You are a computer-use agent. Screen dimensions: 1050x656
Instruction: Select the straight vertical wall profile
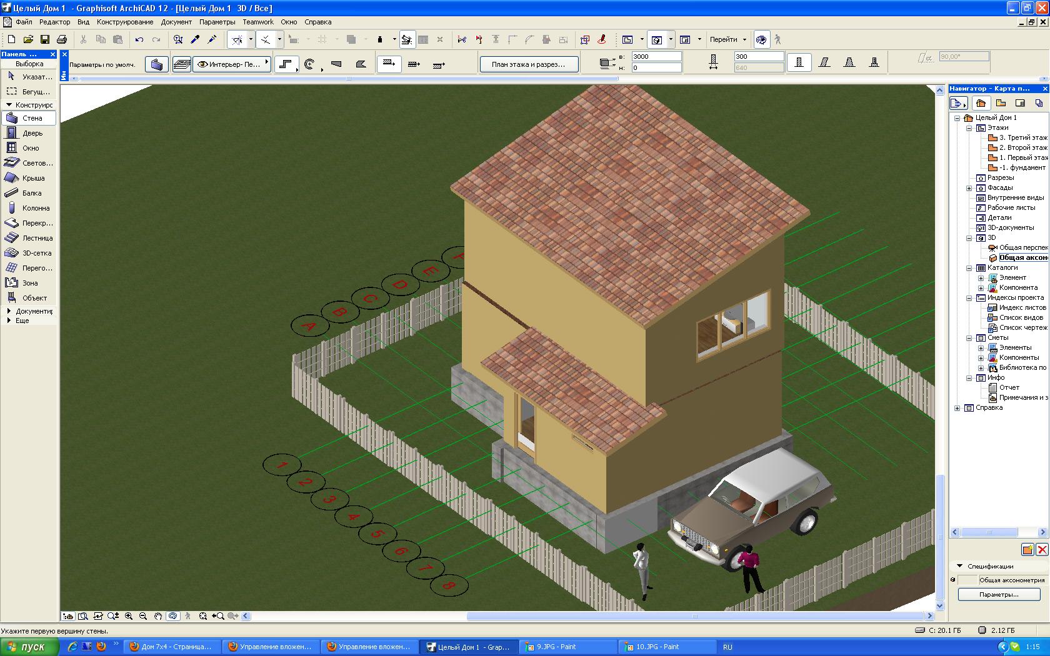pos(799,62)
